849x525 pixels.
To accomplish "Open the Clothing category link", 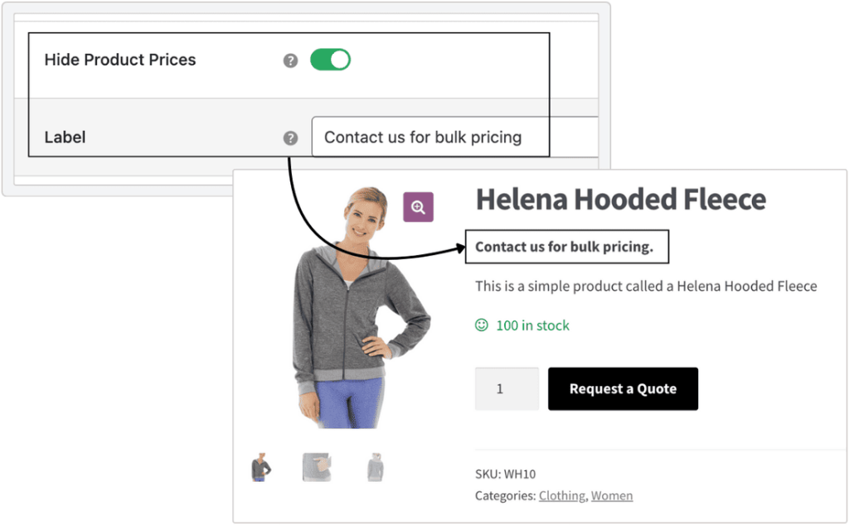I will pyautogui.click(x=561, y=496).
